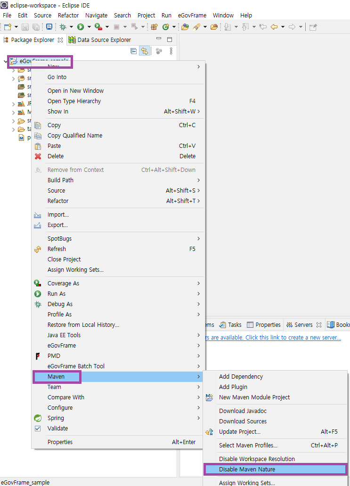Open the New wizard dropdown arrow
This screenshot has width=350, height=486.
point(16,27)
